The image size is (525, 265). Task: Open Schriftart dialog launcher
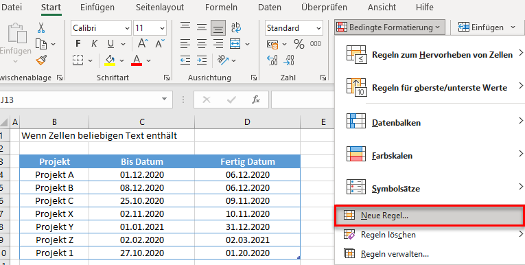pyautogui.click(x=166, y=78)
